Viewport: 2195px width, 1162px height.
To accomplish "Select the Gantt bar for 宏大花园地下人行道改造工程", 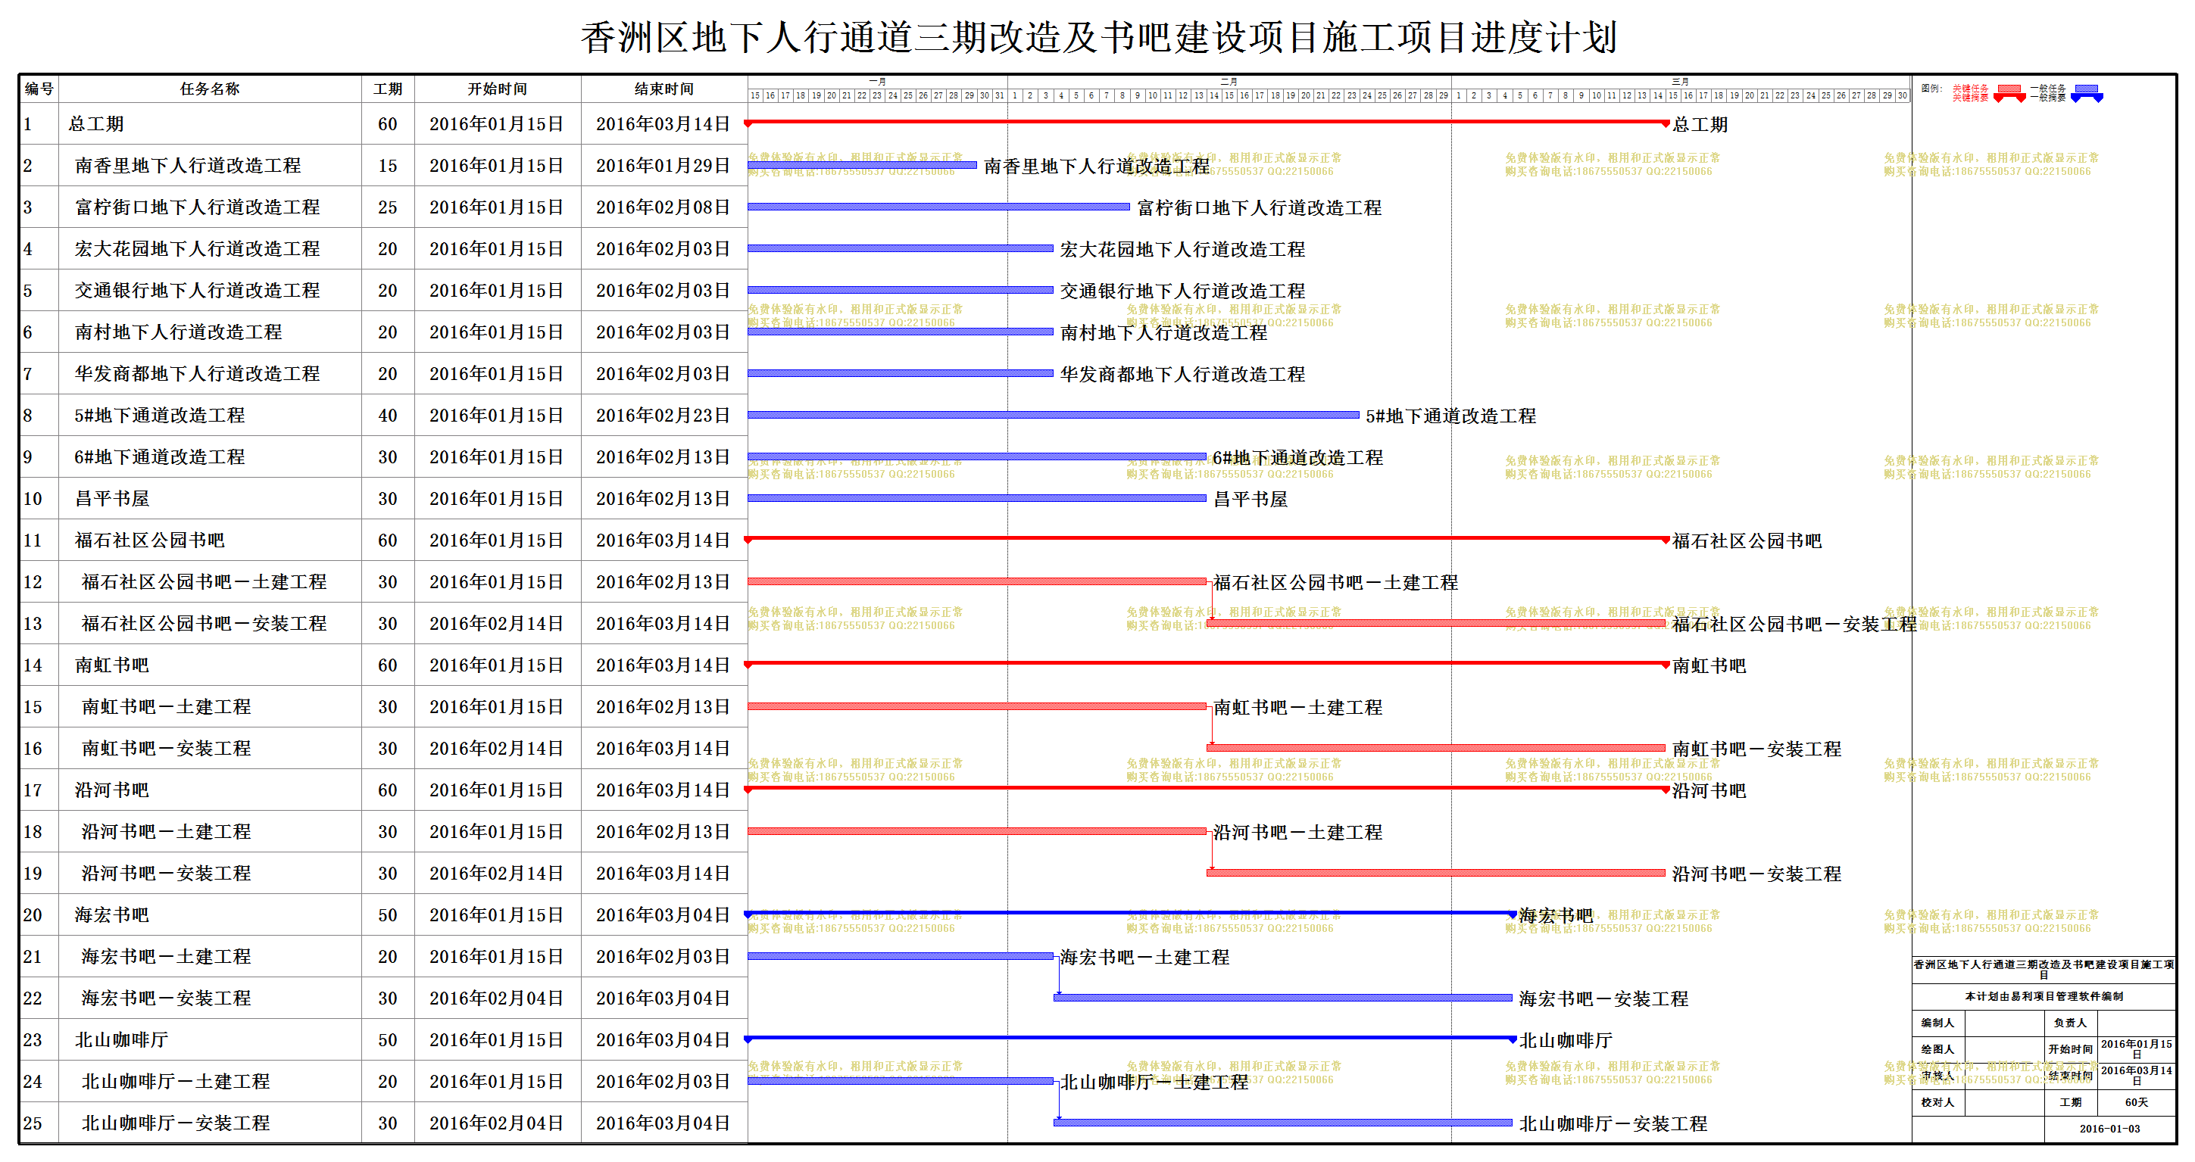I will 901,248.
